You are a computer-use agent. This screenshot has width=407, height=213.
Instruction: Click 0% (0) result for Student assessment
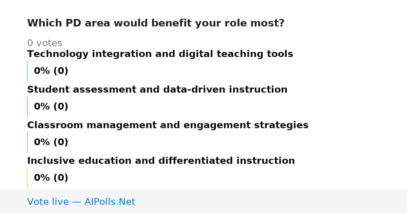(51, 107)
